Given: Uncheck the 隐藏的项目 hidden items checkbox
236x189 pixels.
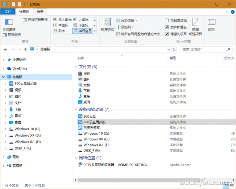Looking at the screenshot, I should point(167,34).
